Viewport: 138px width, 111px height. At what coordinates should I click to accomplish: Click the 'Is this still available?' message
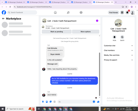click(x=55, y=60)
